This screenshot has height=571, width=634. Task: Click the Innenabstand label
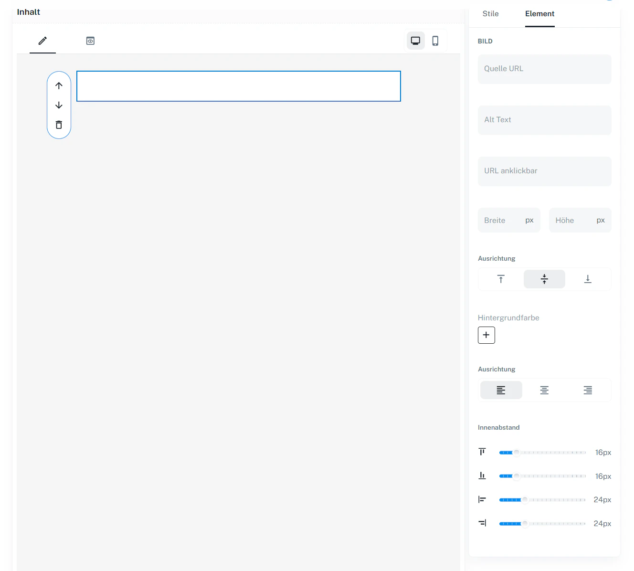pos(498,427)
